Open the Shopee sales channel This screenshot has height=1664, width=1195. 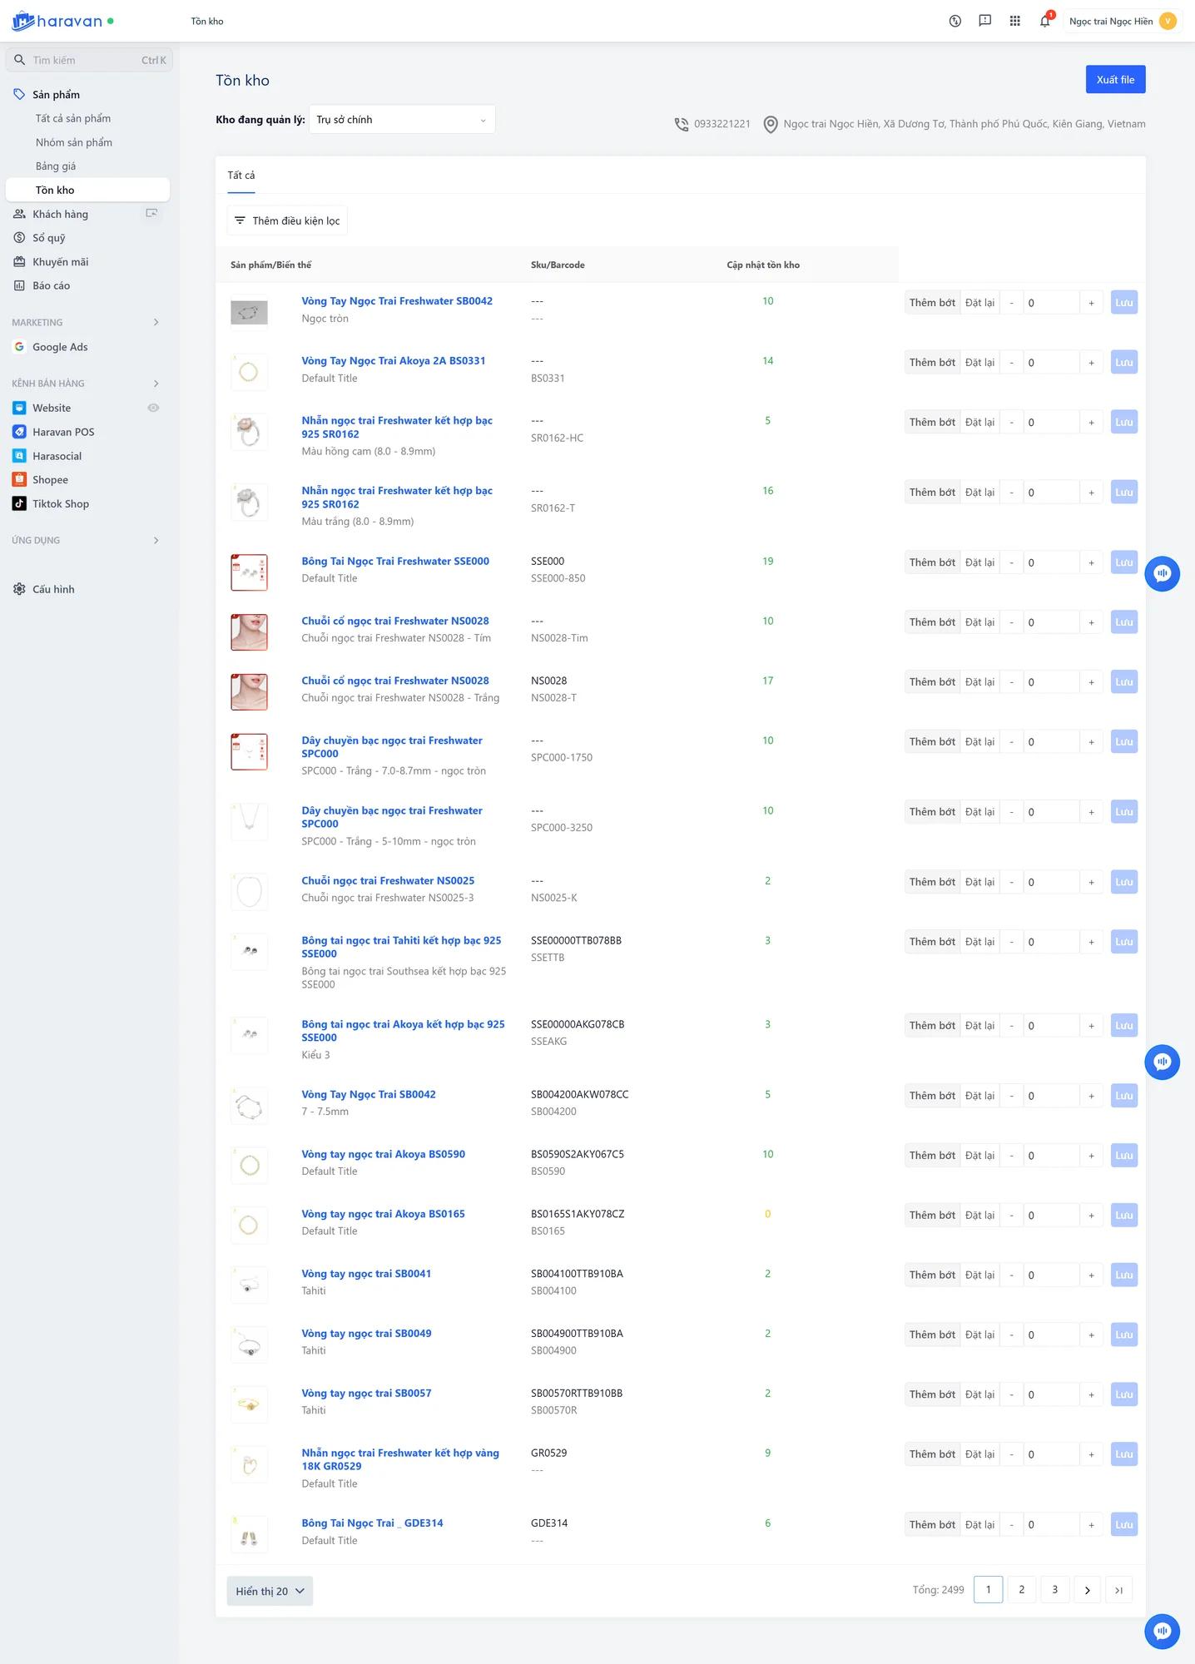click(x=50, y=480)
